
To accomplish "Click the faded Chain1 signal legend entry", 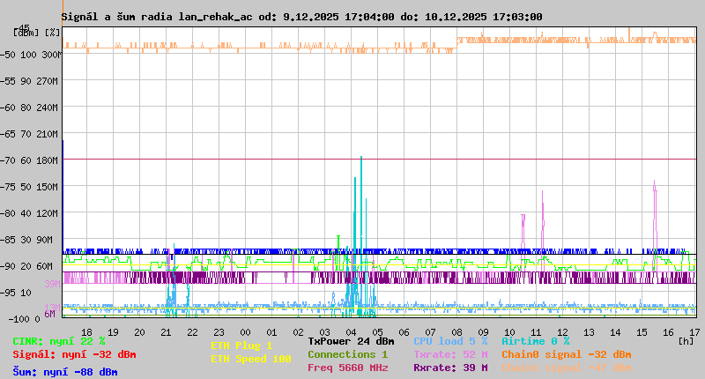I will click(566, 368).
